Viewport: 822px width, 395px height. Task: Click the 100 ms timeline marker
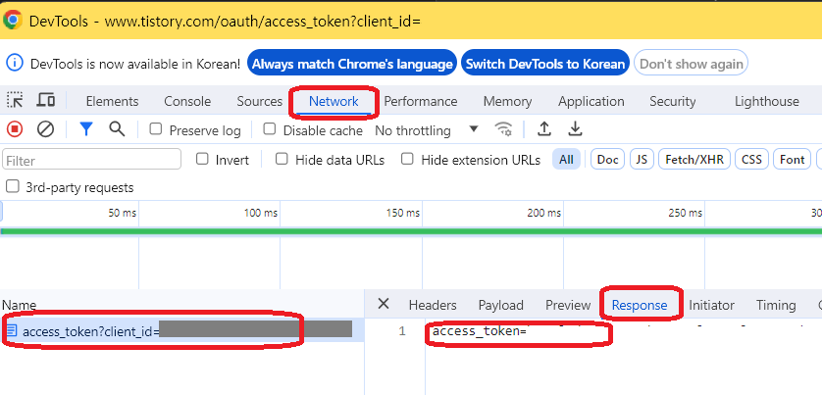(x=261, y=213)
